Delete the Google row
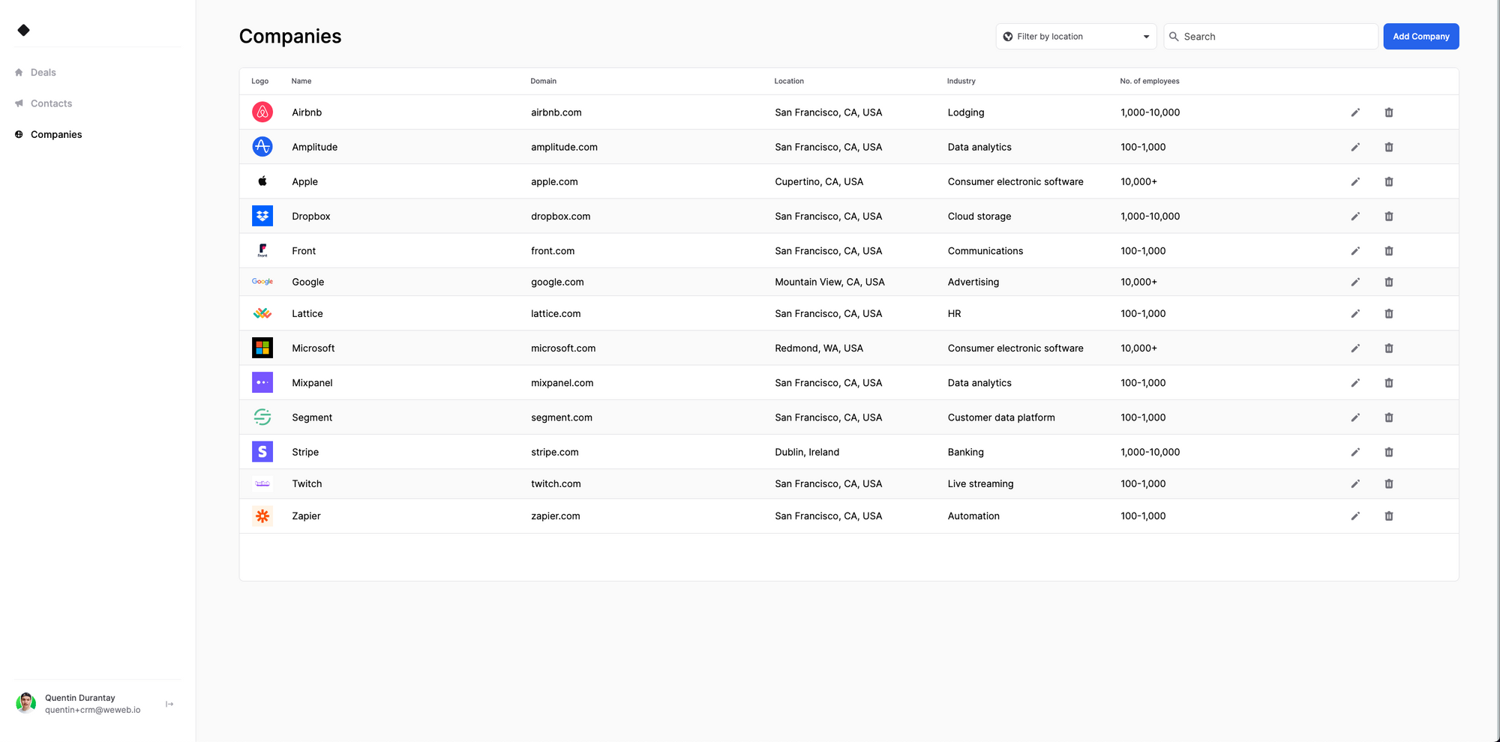 pos(1389,282)
